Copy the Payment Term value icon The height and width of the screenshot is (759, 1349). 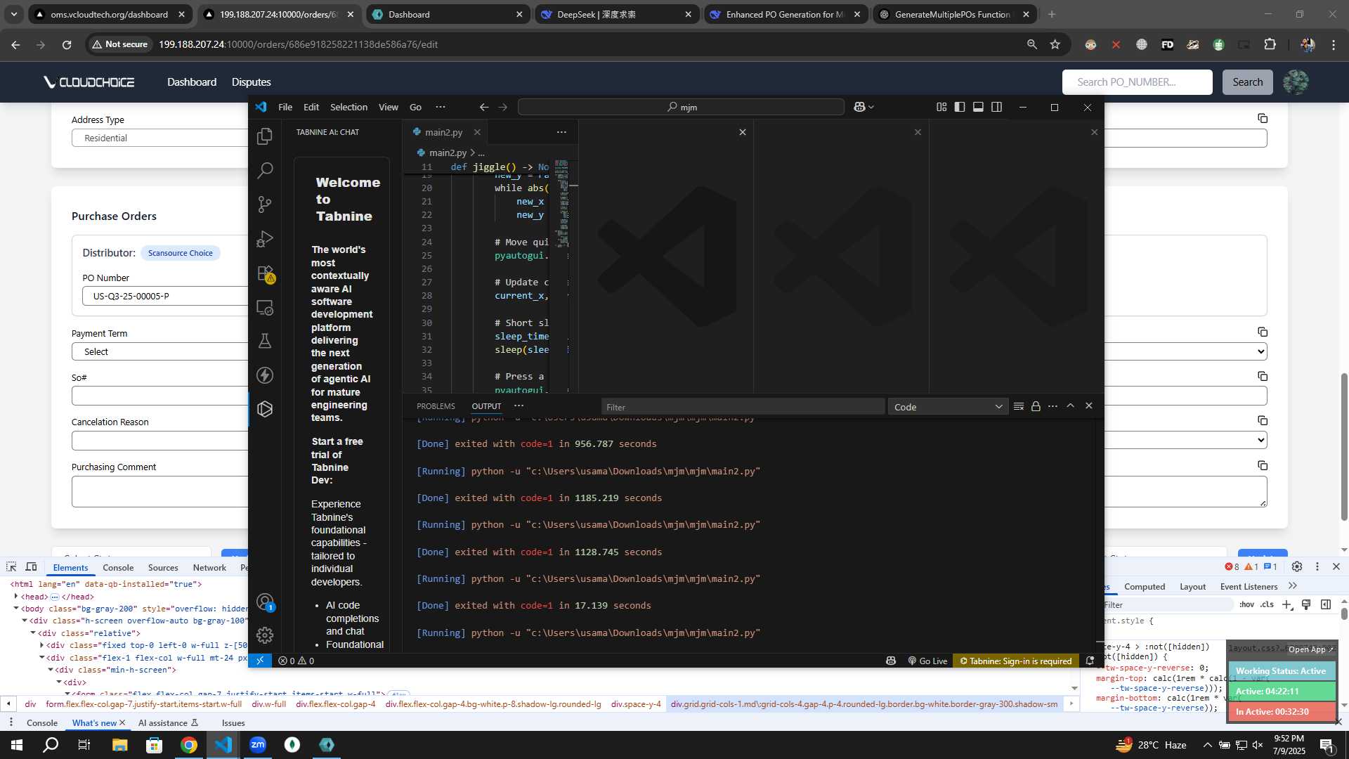click(1263, 332)
